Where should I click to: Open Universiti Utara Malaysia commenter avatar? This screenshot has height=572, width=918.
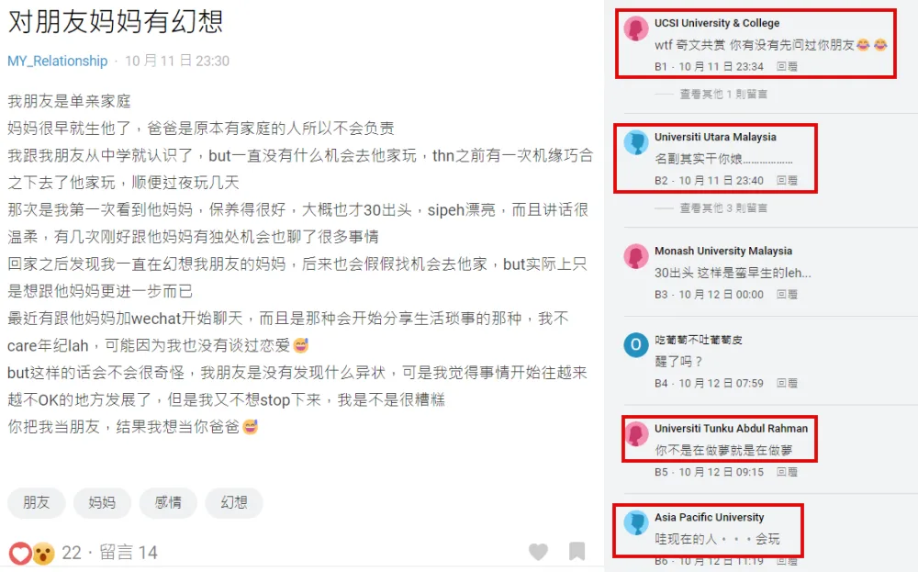pos(636,142)
